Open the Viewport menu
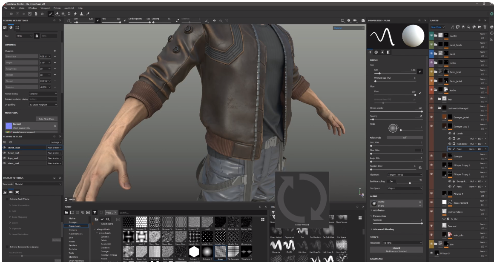The width and height of the screenshot is (494, 262). [x=45, y=8]
